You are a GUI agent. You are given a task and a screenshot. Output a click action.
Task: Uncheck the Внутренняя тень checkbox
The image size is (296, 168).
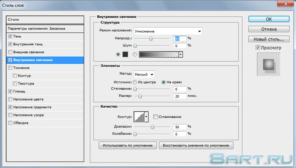tap(10, 44)
